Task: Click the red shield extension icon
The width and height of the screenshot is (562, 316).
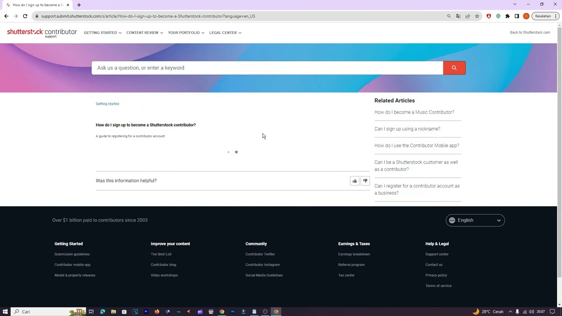Action: point(489,16)
